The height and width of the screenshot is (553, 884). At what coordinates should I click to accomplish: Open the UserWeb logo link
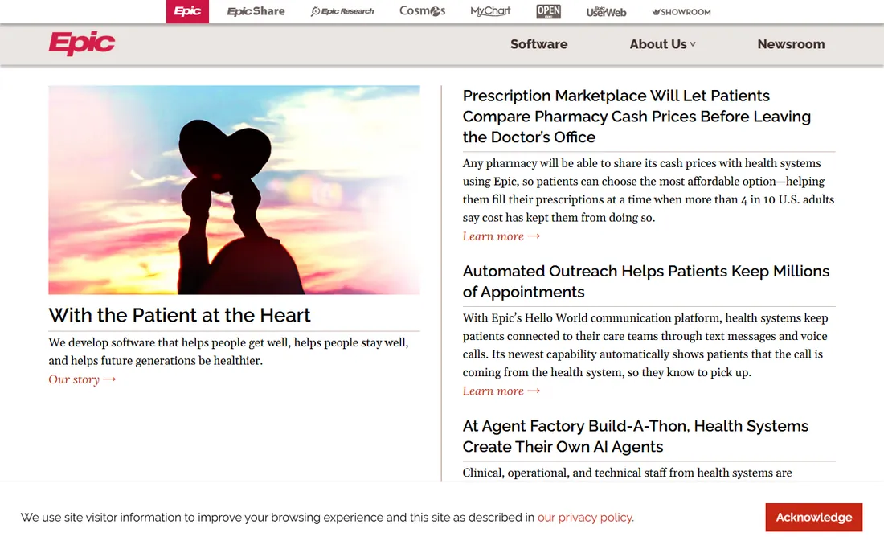[x=606, y=12]
